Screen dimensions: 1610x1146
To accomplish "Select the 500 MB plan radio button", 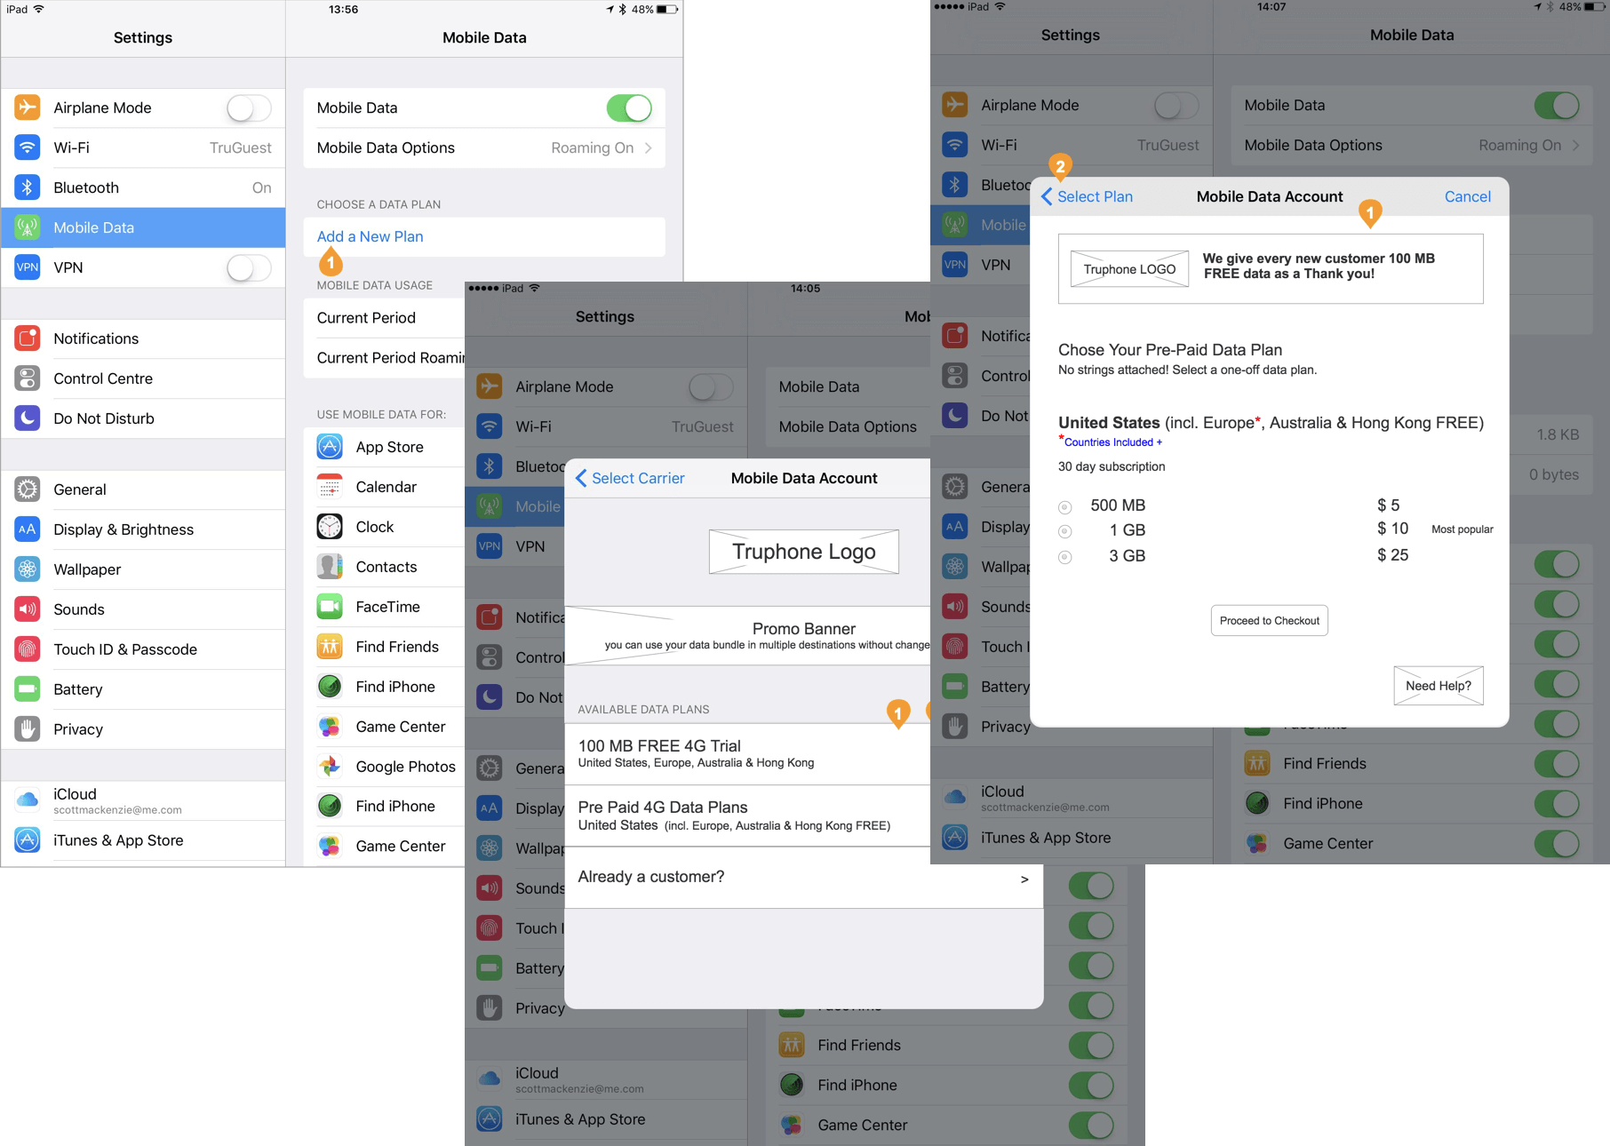I will coord(1064,507).
